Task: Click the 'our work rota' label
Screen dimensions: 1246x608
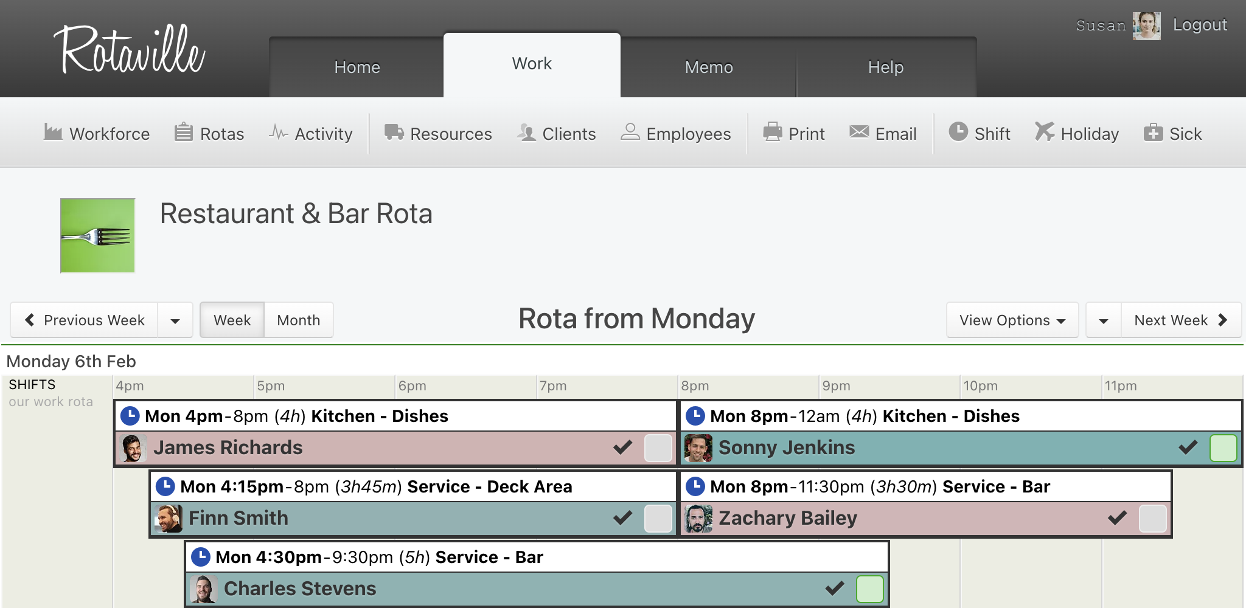Action: click(50, 402)
